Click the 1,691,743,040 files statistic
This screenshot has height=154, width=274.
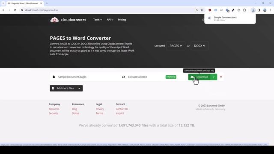[133, 125]
